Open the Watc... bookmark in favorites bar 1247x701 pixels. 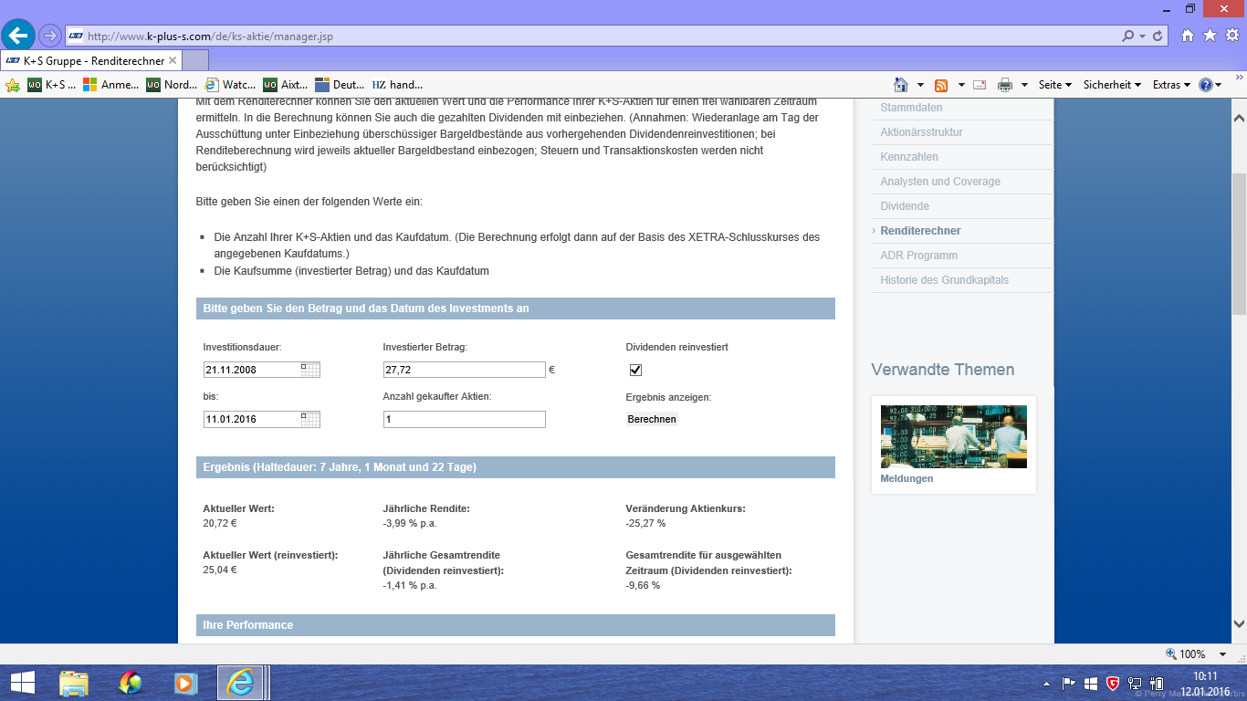pos(230,85)
